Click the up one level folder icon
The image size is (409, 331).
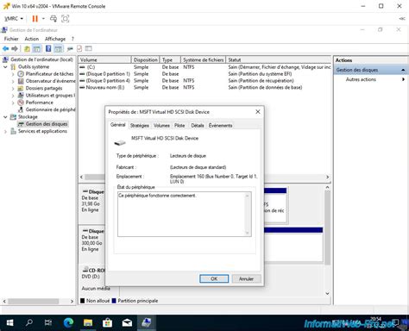[27, 48]
